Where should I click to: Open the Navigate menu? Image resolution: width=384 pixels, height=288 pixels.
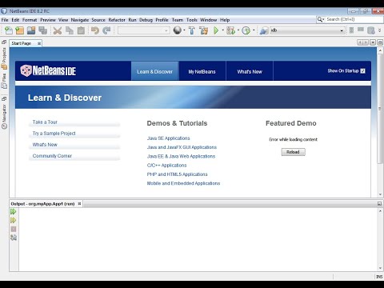pyautogui.click(x=80, y=20)
